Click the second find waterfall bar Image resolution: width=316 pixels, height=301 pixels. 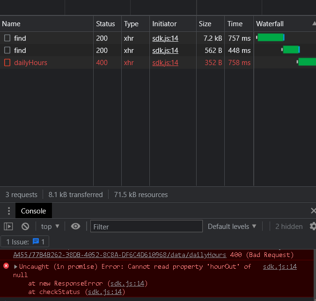pyautogui.click(x=291, y=49)
